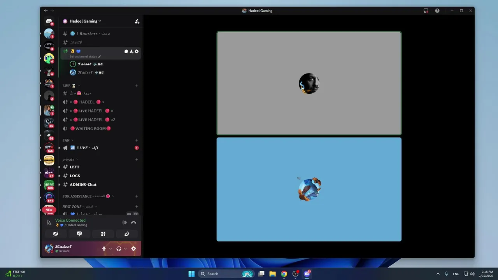Open Discord inbox icon in title bar
Screen dimensions: 498x280
pos(426,10)
